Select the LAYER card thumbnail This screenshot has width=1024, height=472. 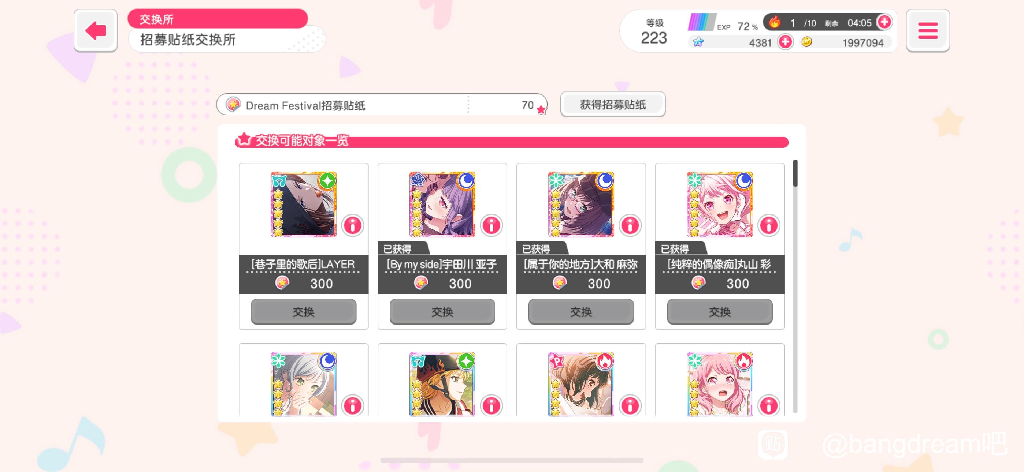pyautogui.click(x=303, y=204)
